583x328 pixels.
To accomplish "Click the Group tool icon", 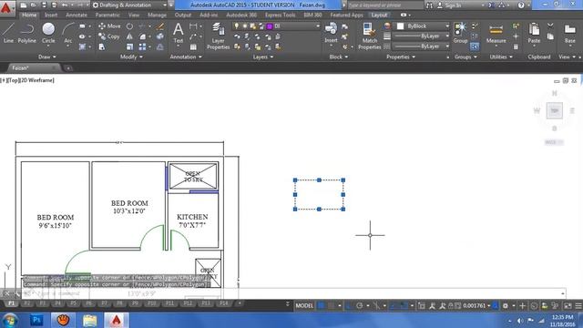I will coord(460,33).
